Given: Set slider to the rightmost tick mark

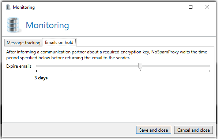Looking at the screenshot, I should click(210, 66).
